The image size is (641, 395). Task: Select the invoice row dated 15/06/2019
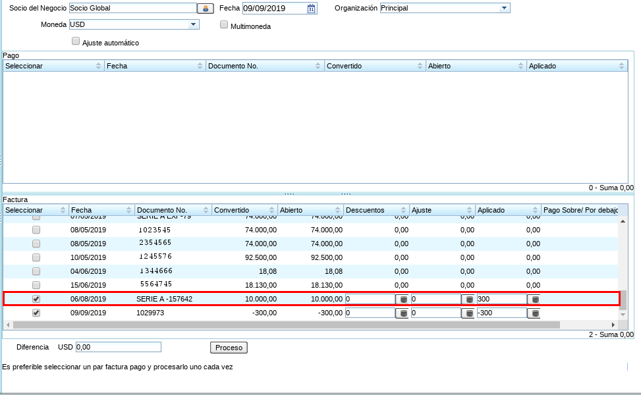pyautogui.click(x=36, y=285)
